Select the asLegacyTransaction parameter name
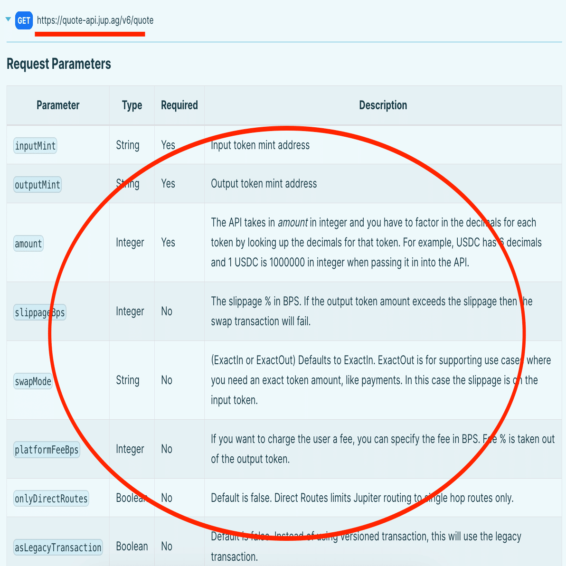566x566 pixels. pyautogui.click(x=58, y=547)
